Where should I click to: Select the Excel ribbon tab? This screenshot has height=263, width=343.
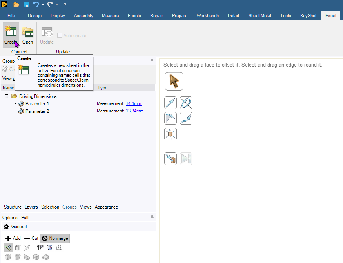tap(330, 16)
